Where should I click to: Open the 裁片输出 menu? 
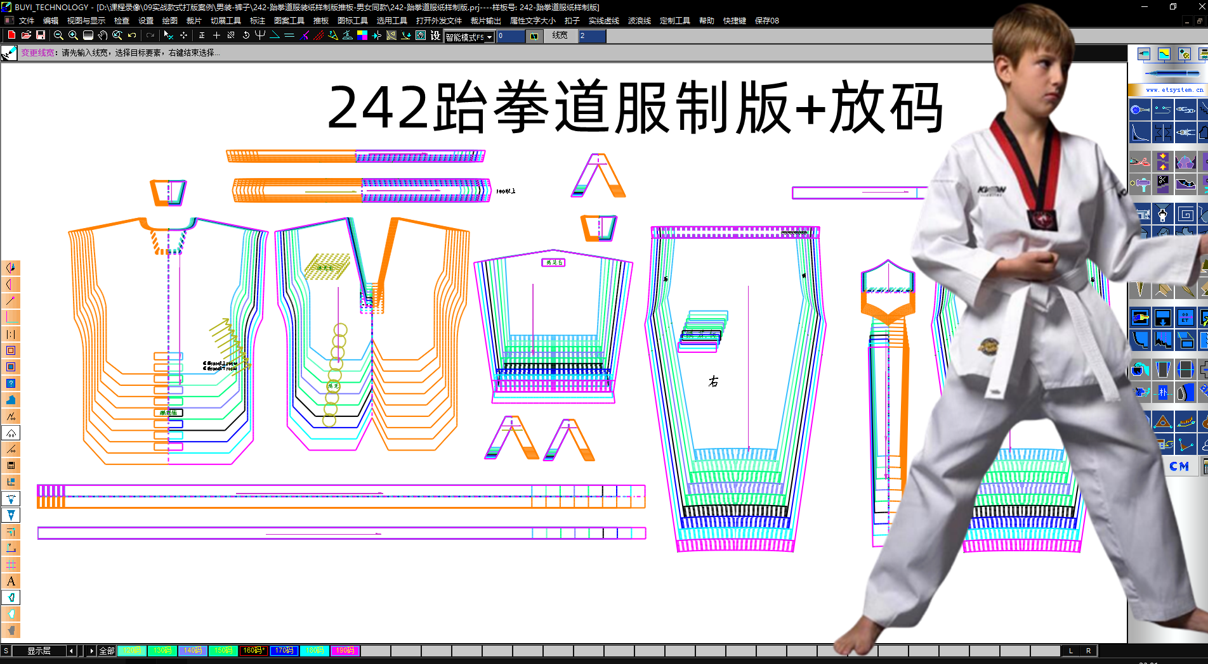[486, 20]
